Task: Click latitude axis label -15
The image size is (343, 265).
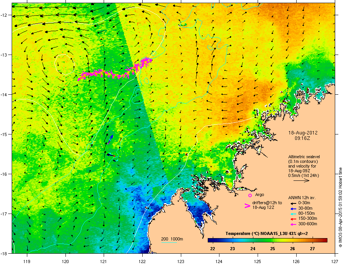Action: 4,134
